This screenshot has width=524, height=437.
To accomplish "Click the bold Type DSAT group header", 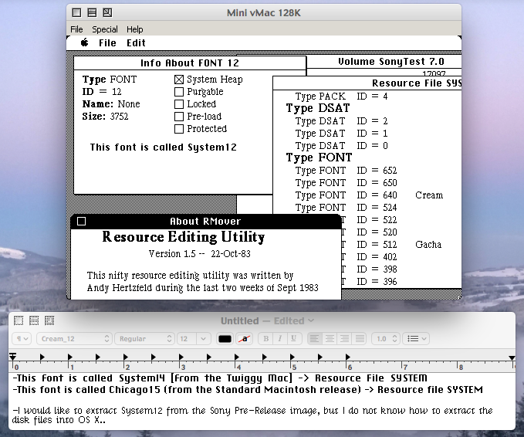I will 318,108.
